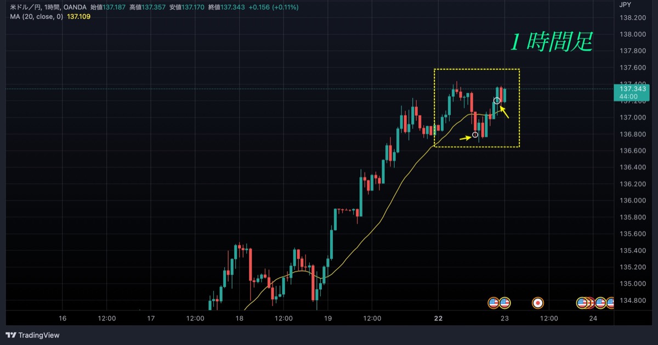Open the JPY currency selector
Screen dimensions: 658x345
(x=625, y=5)
